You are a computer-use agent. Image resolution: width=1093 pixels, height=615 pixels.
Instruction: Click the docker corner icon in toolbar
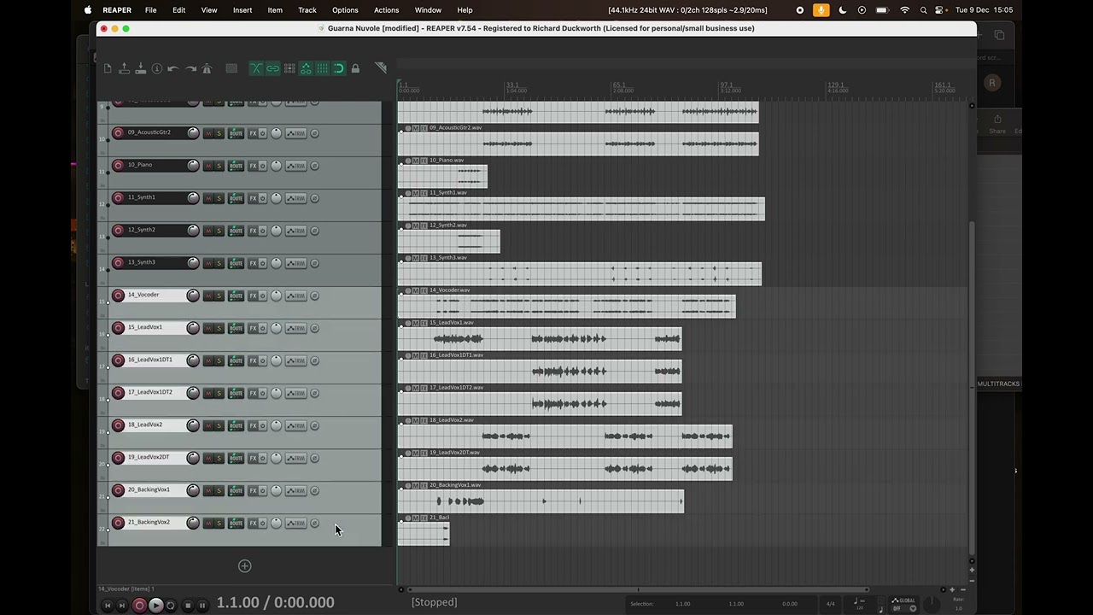(x=381, y=67)
